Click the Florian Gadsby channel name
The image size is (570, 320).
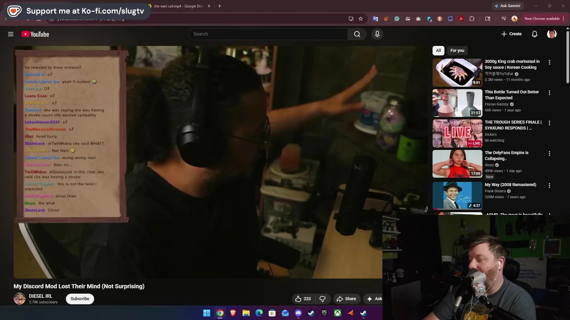point(497,104)
